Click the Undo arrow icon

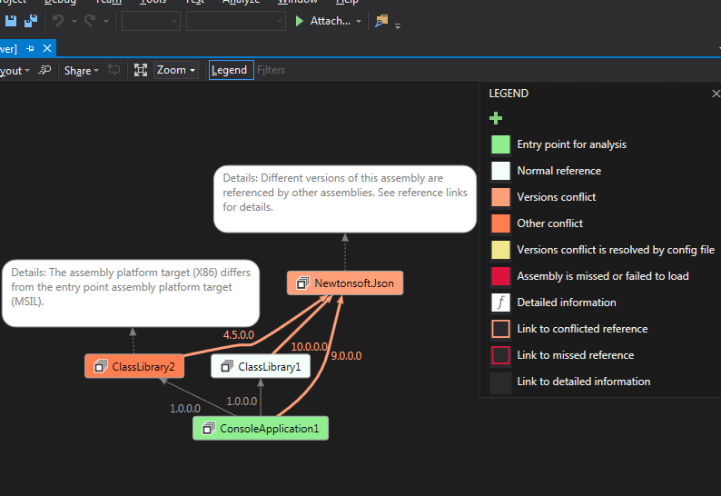pyautogui.click(x=59, y=21)
